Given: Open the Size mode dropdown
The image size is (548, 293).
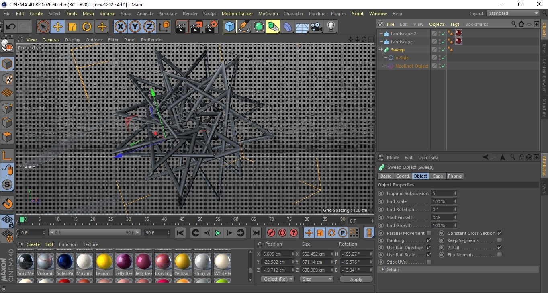Looking at the screenshot, I should coord(317,279).
